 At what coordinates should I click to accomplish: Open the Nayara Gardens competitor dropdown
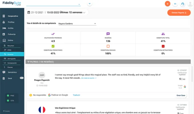pos(77,24)
